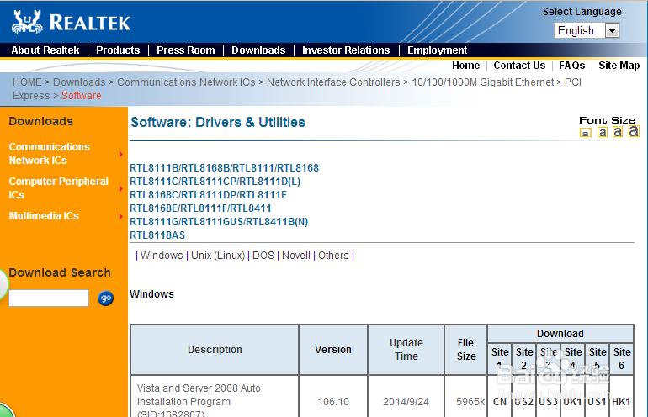Screen dimensions: 648x417
Task: Select the largest font size icon
Action: [634, 131]
